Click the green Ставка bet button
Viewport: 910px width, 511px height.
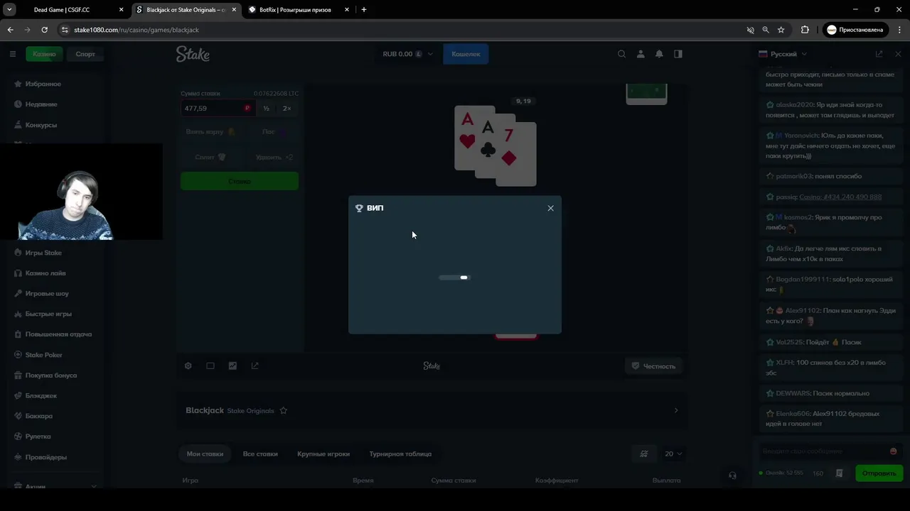coord(240,181)
